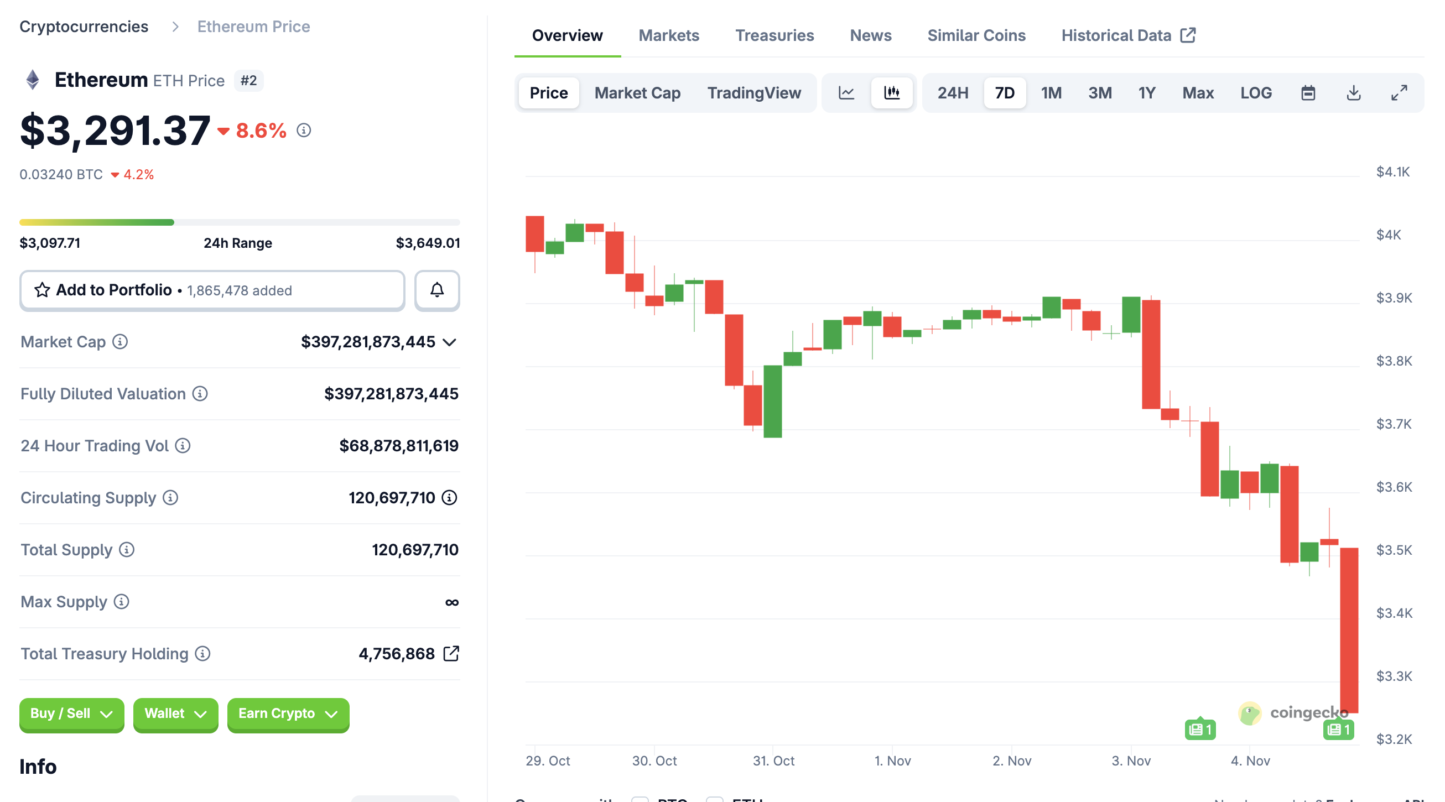Click the download chart data icon

1353,92
